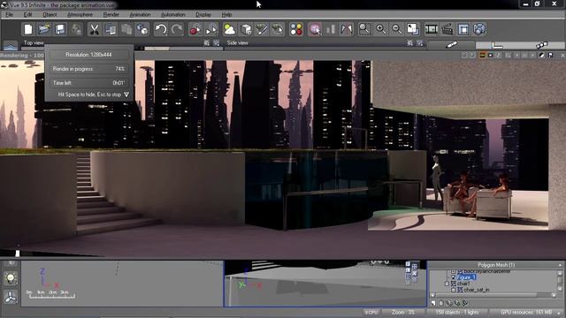Zoom out with the minus magnifier
Screen dimensions: 566x318
[x=396, y=29]
